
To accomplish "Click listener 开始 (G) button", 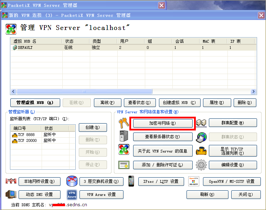I will (93, 152).
